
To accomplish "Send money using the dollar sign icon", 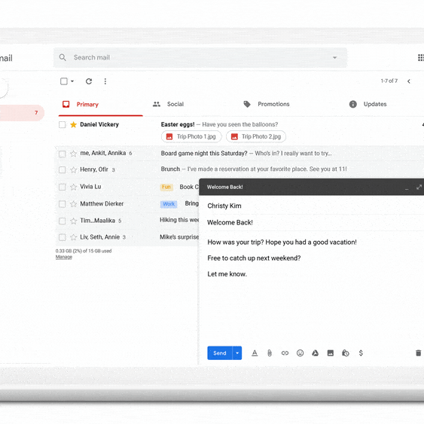I will (x=361, y=353).
